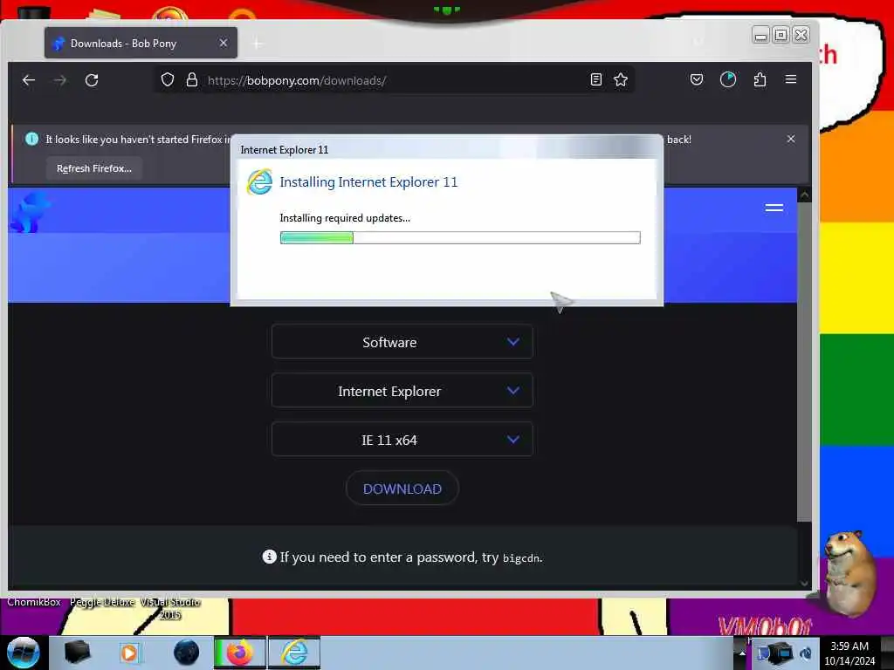This screenshot has height=670, width=894.
Task: Minimize the Firefox window
Action: [x=760, y=35]
